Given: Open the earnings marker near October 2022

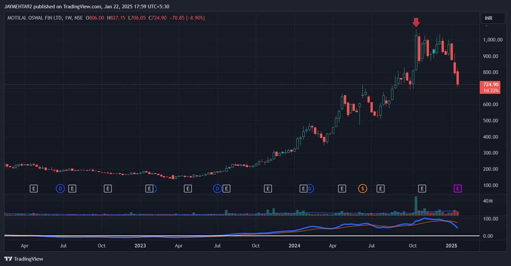Looking at the screenshot, I should [x=108, y=188].
